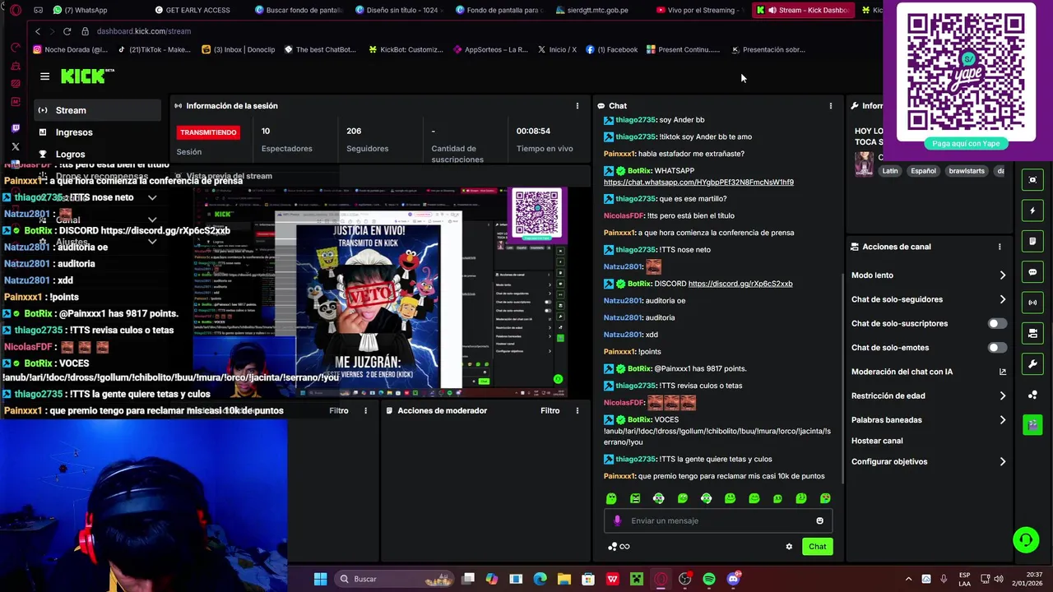Open OBS Studio from the taskbar
This screenshot has height=592, width=1053.
[x=684, y=579]
